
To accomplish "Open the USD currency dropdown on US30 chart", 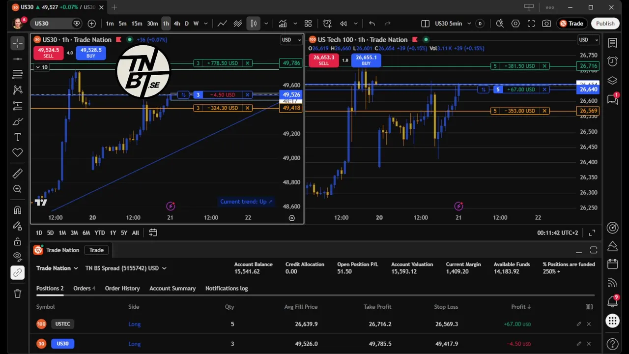I will pyautogui.click(x=290, y=40).
